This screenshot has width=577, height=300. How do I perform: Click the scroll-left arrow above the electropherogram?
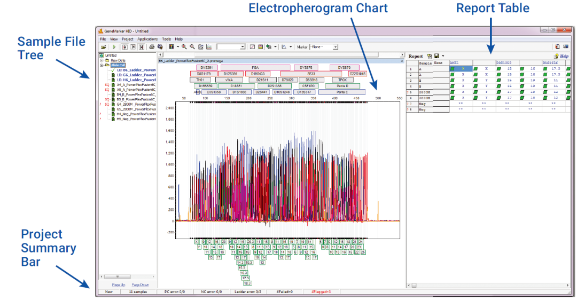[x=160, y=55]
